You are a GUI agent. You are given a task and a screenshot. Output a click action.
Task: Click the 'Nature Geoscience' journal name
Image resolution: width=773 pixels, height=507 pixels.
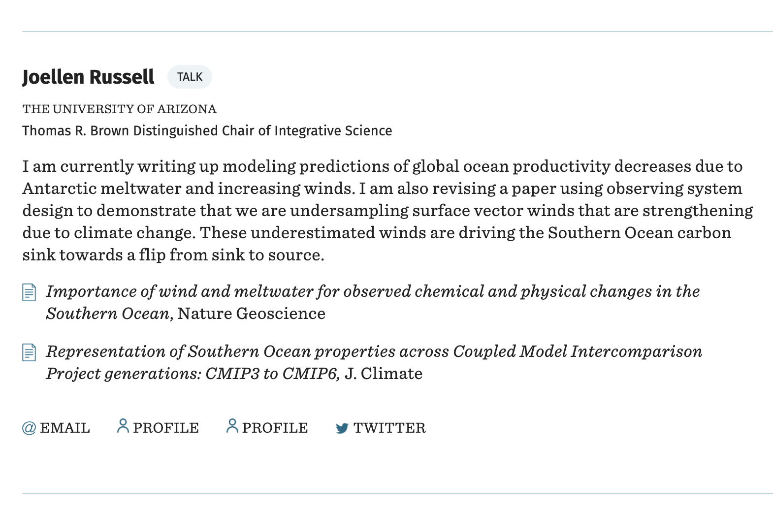coord(251,314)
